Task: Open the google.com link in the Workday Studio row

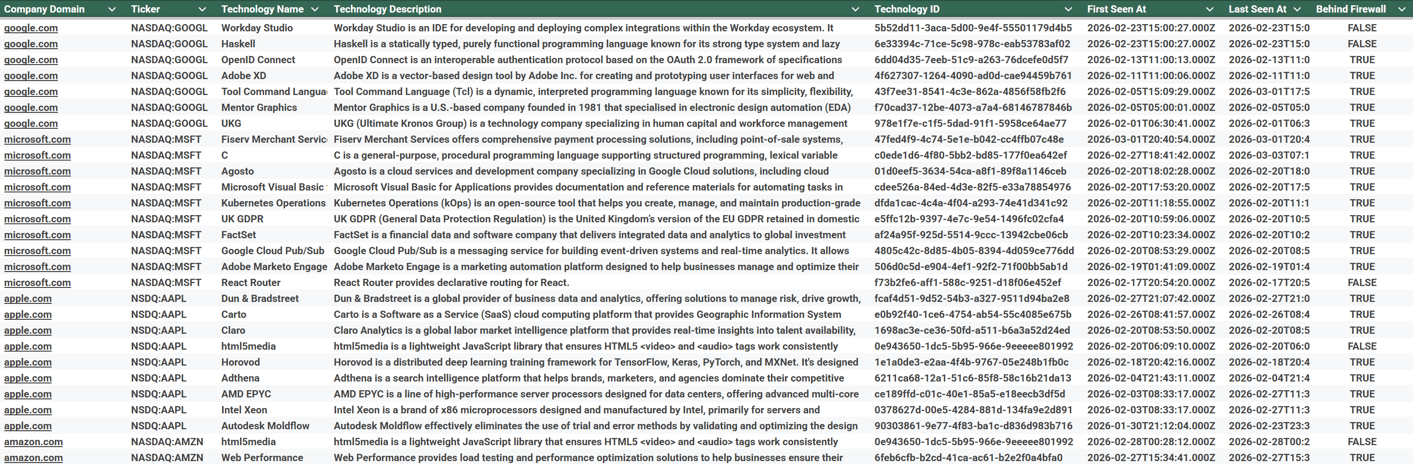Action: [31, 28]
